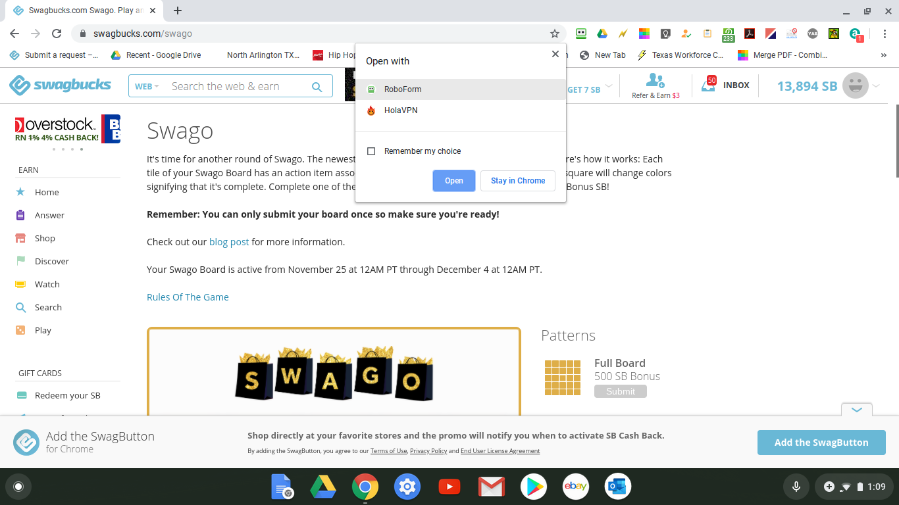Close the Open with dialog
899x505 pixels.
(555, 55)
